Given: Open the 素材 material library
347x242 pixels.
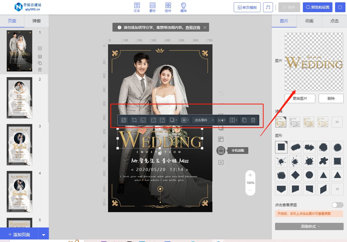Looking at the screenshot, I should click(152, 7).
